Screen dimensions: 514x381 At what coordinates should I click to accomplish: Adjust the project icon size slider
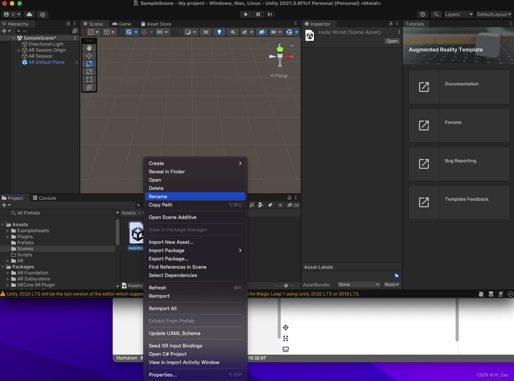click(x=286, y=286)
